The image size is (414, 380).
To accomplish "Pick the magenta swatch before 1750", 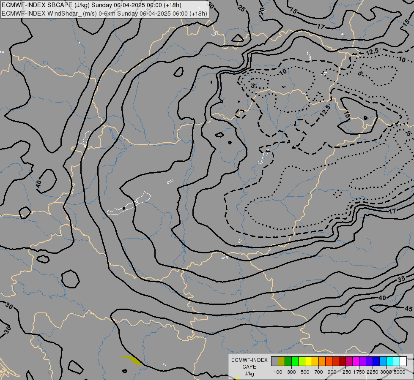I will [356, 361].
